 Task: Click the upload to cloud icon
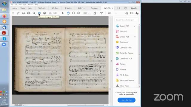23,13
